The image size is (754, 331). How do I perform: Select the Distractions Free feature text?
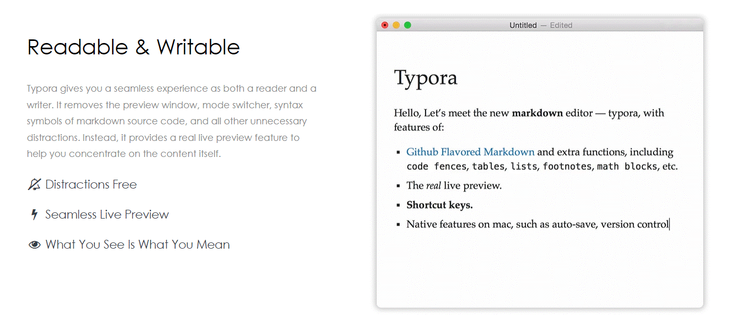(x=91, y=184)
